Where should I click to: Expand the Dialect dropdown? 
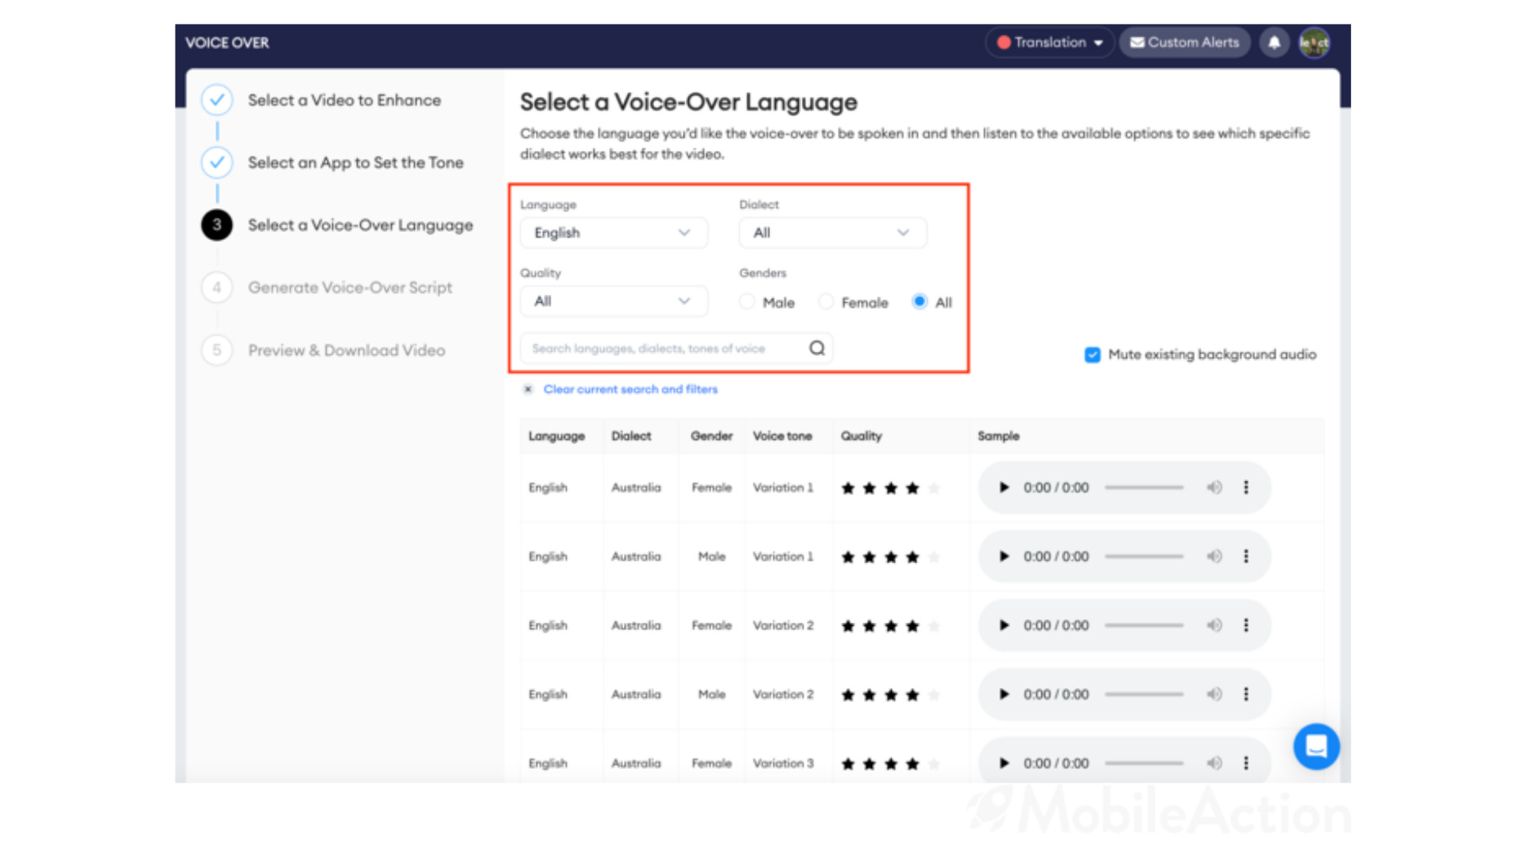pyautogui.click(x=833, y=233)
